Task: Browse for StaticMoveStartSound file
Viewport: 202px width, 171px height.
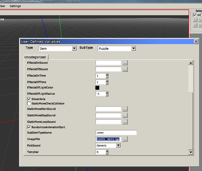Action: (125, 109)
